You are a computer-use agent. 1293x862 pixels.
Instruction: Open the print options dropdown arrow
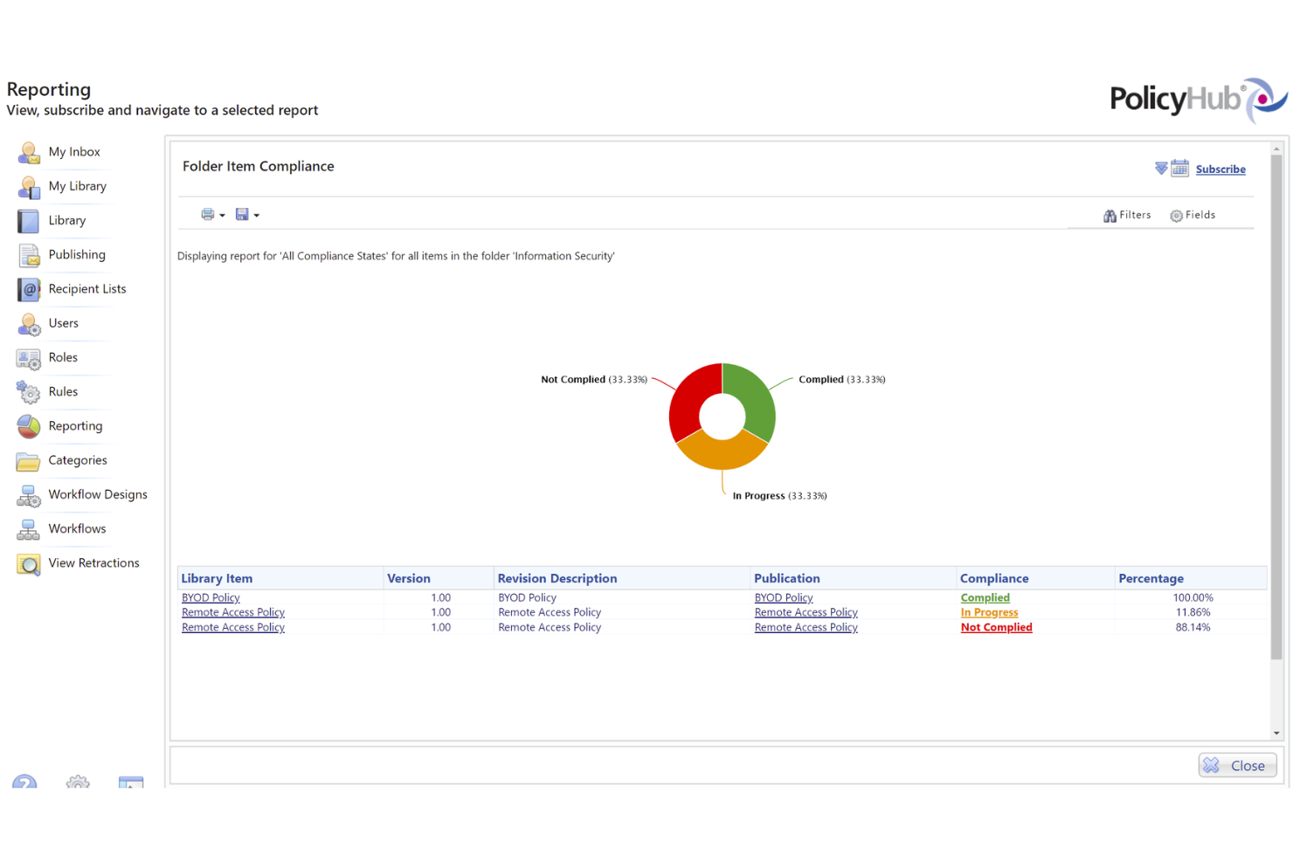click(x=222, y=216)
